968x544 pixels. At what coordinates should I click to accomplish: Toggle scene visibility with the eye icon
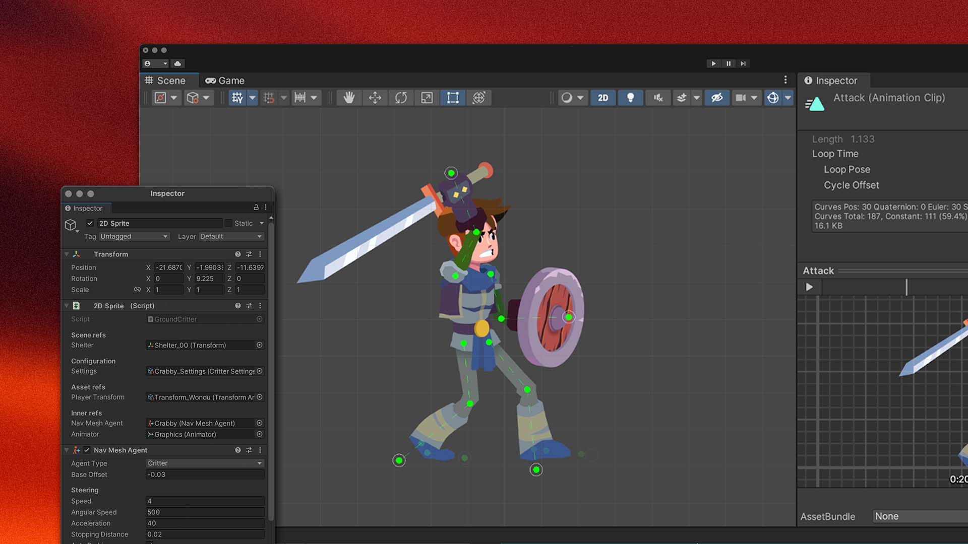pos(717,98)
